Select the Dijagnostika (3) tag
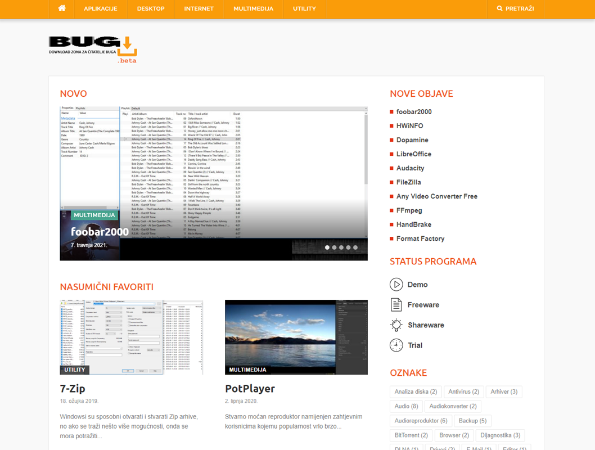This screenshot has height=450, width=595. pyautogui.click(x=500, y=435)
